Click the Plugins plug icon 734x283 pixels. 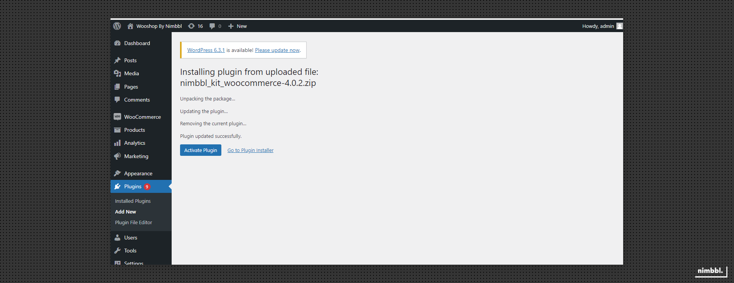(117, 186)
